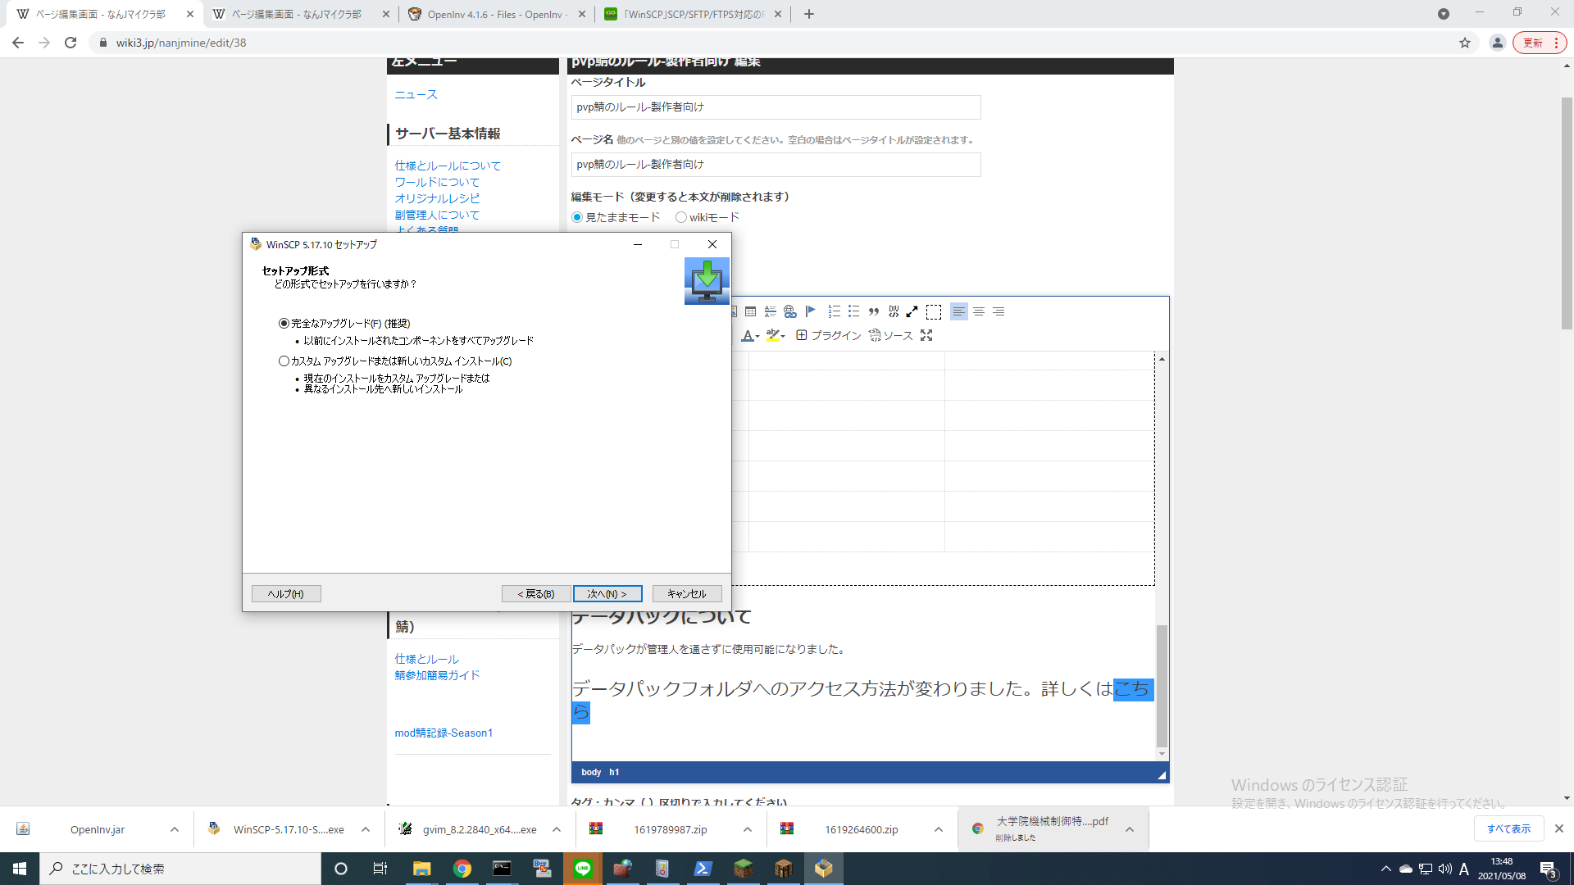This screenshot has width=1574, height=885.
Task: Click the h1 element path in editor
Action: click(614, 772)
